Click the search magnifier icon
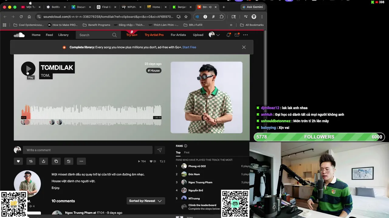 tap(114, 35)
